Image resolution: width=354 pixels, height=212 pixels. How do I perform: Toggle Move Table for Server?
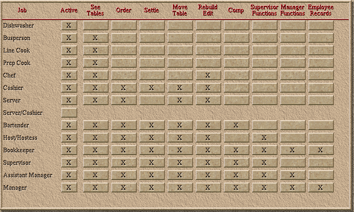pyautogui.click(x=180, y=100)
